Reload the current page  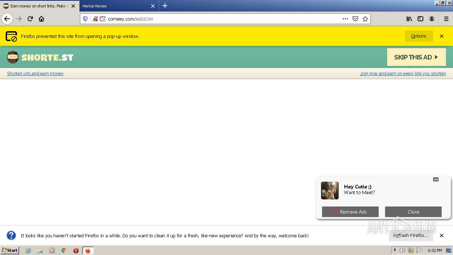point(30,19)
